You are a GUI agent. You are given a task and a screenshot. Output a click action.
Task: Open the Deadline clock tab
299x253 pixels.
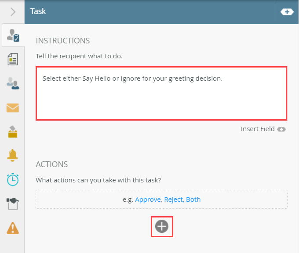coord(13,179)
